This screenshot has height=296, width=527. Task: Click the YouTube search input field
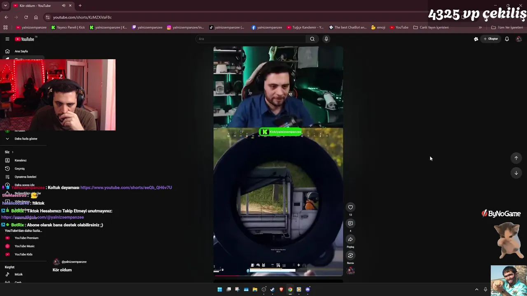251,39
